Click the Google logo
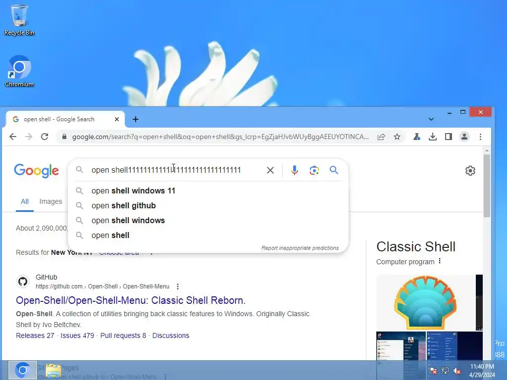 coord(37,171)
